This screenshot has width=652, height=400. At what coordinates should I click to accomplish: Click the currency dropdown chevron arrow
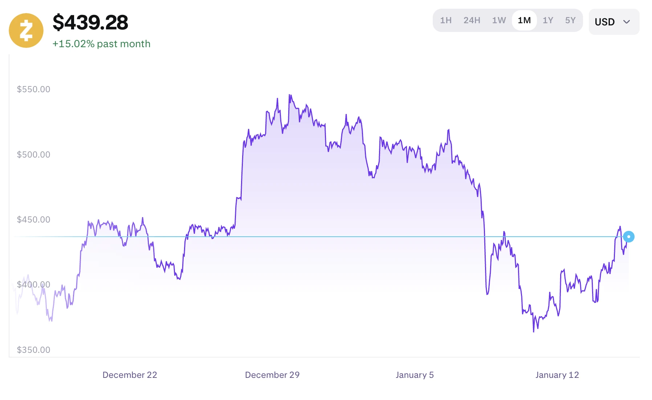(627, 22)
